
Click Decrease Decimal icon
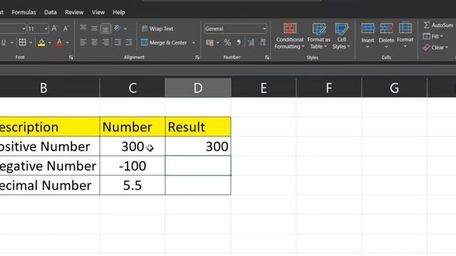pos(262,43)
